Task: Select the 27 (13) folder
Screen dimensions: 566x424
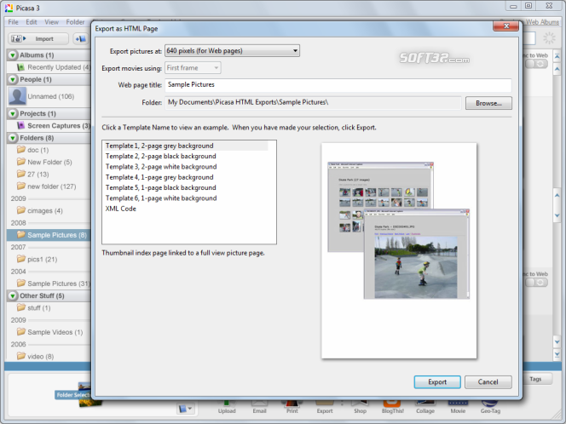Action: [x=33, y=175]
